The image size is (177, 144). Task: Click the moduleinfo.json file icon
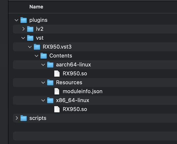point(57,91)
